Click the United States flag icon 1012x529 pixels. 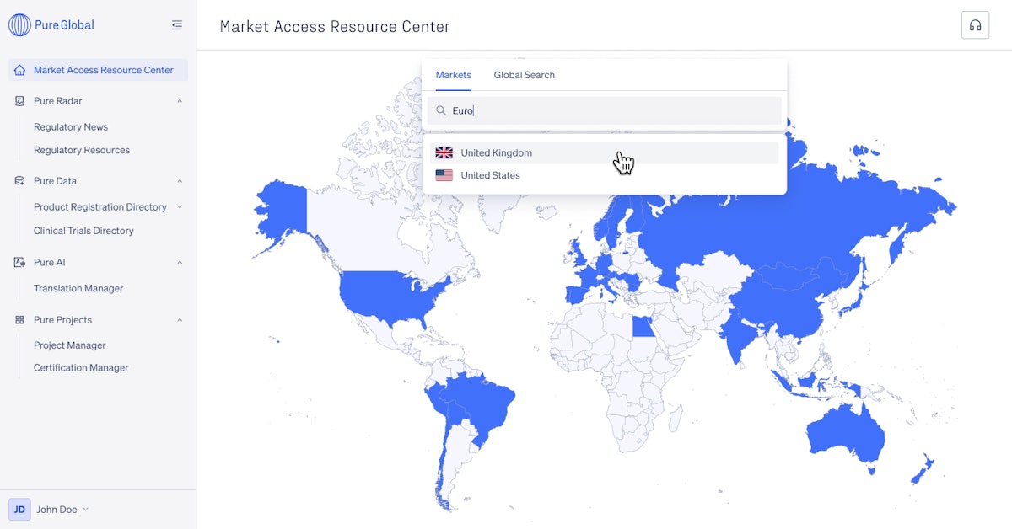pos(444,175)
